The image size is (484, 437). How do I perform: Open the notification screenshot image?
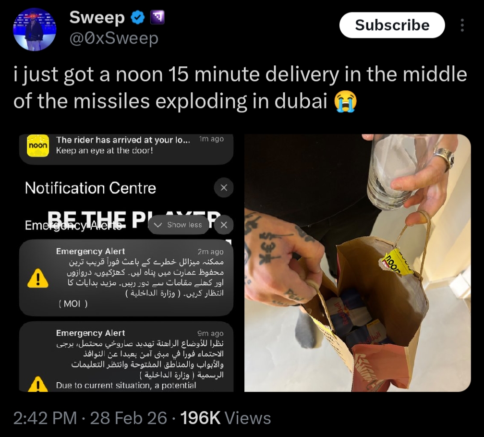click(x=126, y=263)
